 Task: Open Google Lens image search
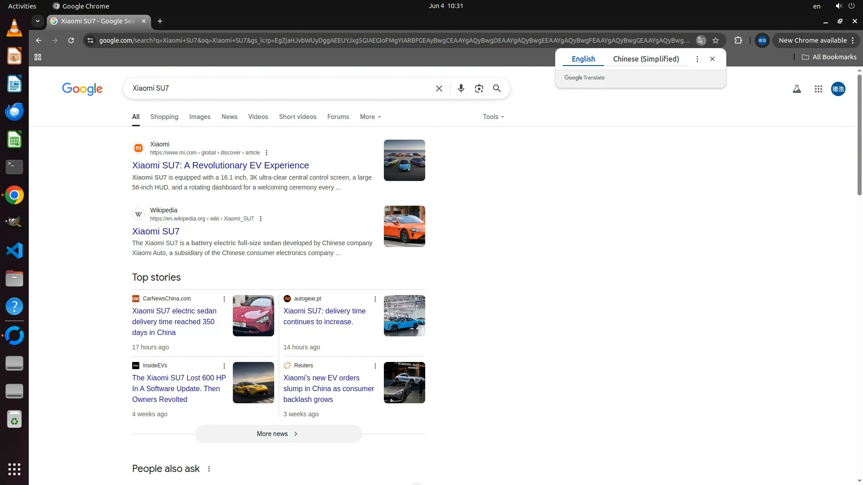click(x=479, y=88)
